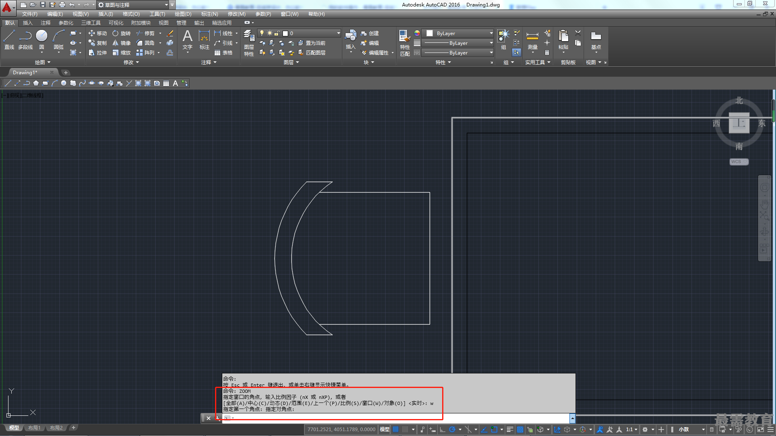
Task: Click the Save icon in quick access toolbar
Action: click(x=42, y=5)
